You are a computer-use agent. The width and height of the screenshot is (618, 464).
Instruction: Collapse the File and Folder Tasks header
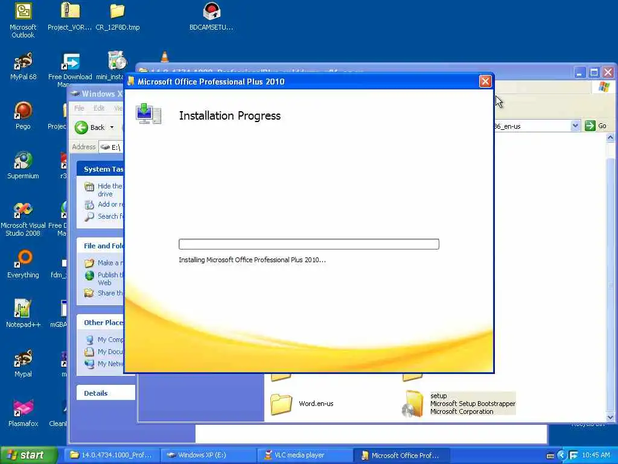click(x=100, y=246)
